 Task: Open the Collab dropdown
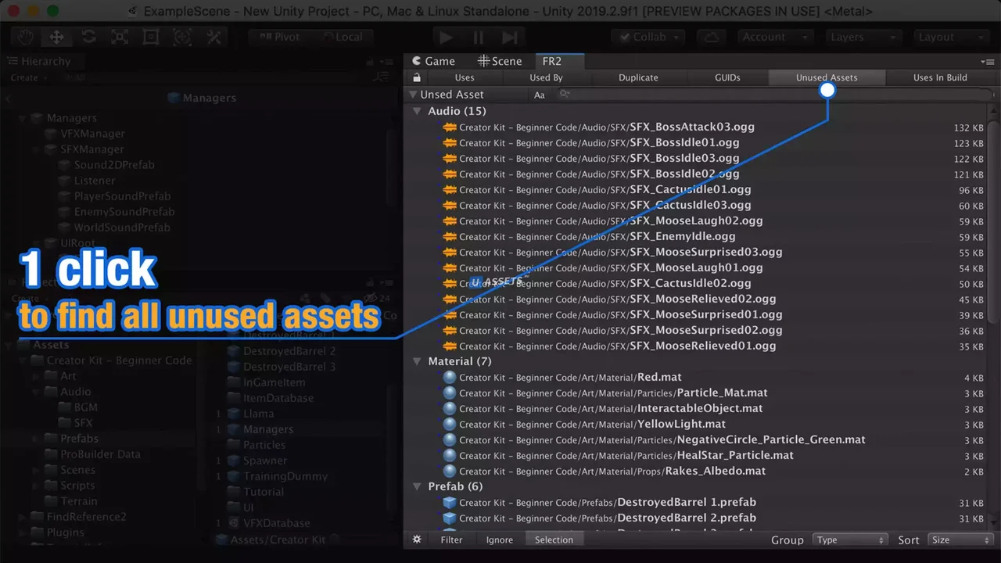click(648, 37)
